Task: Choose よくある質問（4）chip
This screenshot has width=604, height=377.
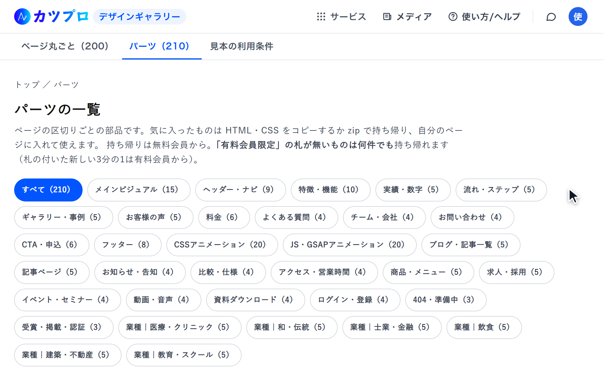Action: tap(296, 217)
